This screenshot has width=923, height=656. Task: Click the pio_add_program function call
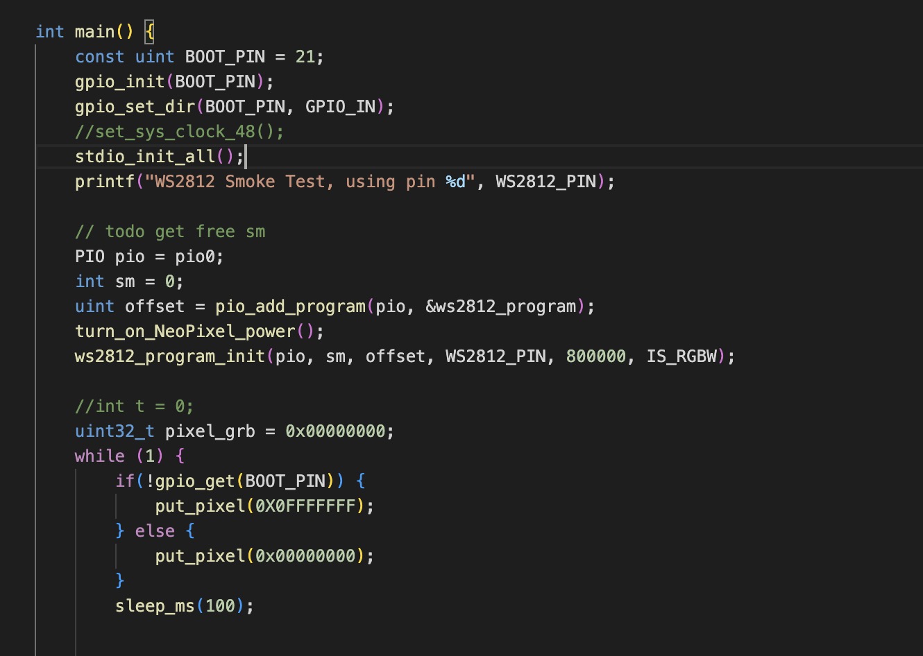coord(290,307)
